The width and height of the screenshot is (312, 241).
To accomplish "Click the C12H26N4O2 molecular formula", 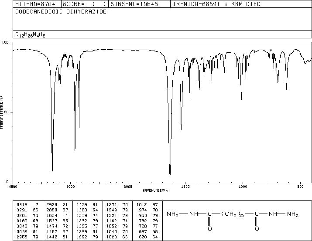I will point(30,34).
